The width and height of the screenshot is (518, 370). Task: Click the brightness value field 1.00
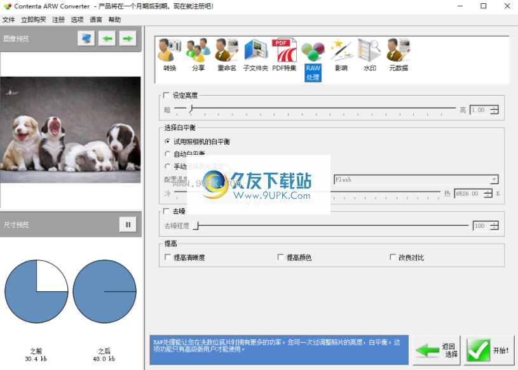(x=480, y=110)
